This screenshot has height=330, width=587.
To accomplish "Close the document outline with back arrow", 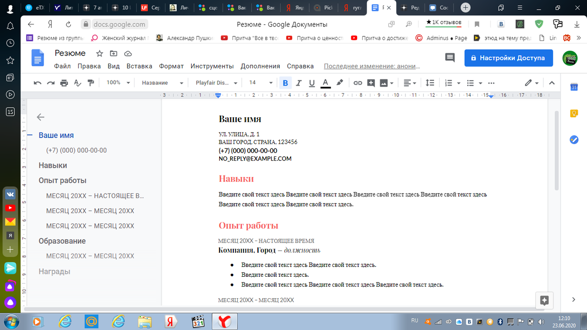I will pos(41,117).
